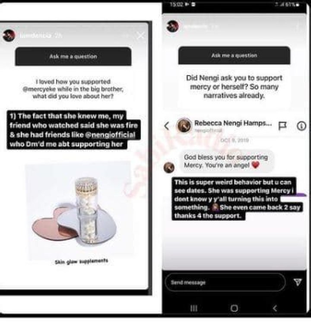Tap the Android back arrow
311x329 pixels.
click(275, 308)
